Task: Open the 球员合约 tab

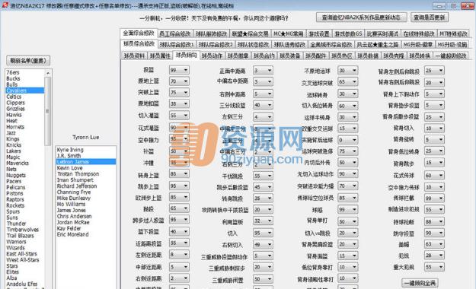Action: tap(264, 56)
